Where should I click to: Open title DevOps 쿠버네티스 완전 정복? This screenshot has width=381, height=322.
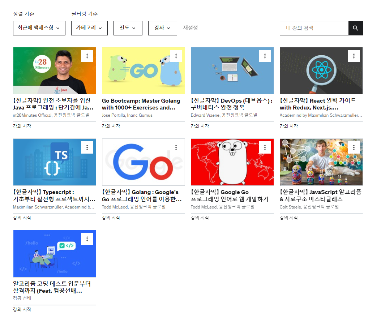(x=232, y=104)
